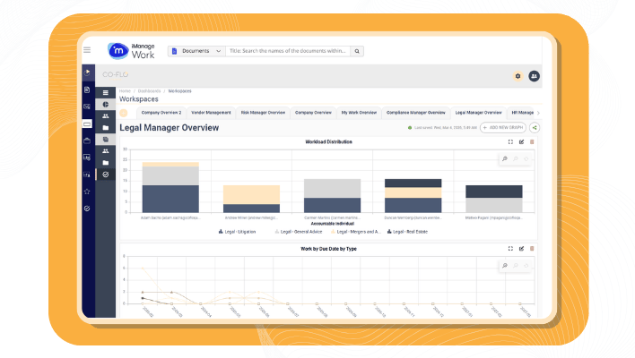Click the ADD NEW GRAPH button
Viewport: 635px width, 358px height.
coord(503,128)
